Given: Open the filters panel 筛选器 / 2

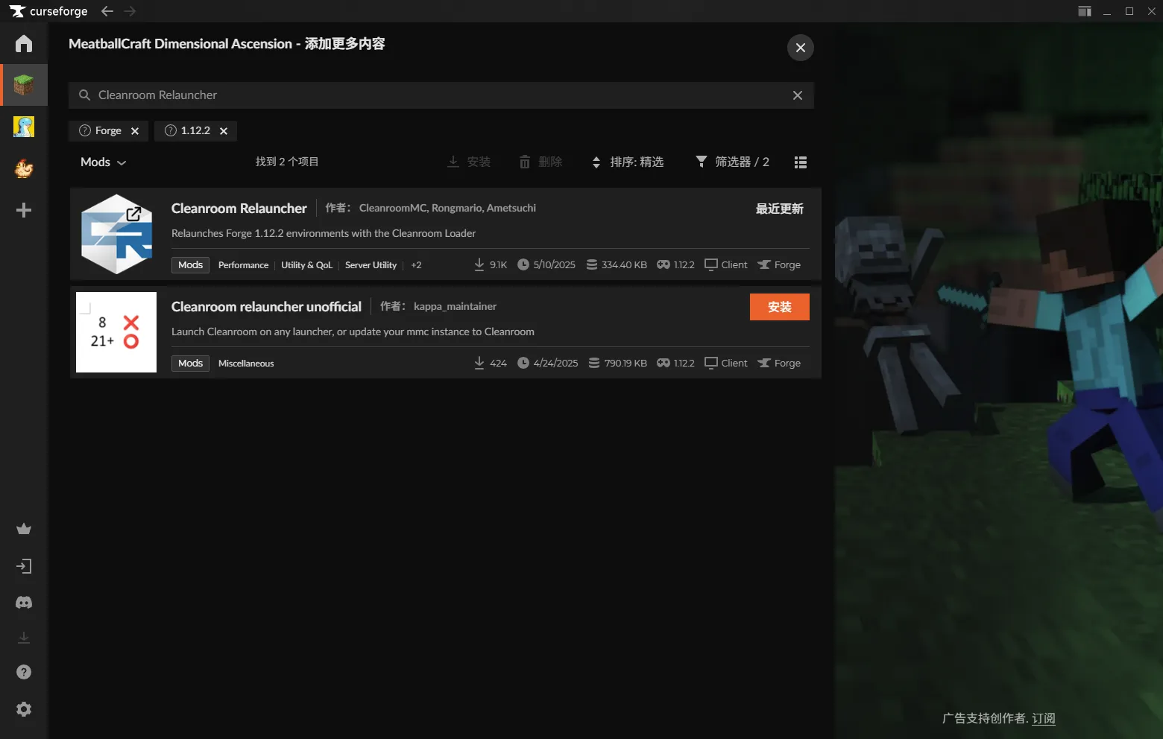Looking at the screenshot, I should (x=732, y=162).
